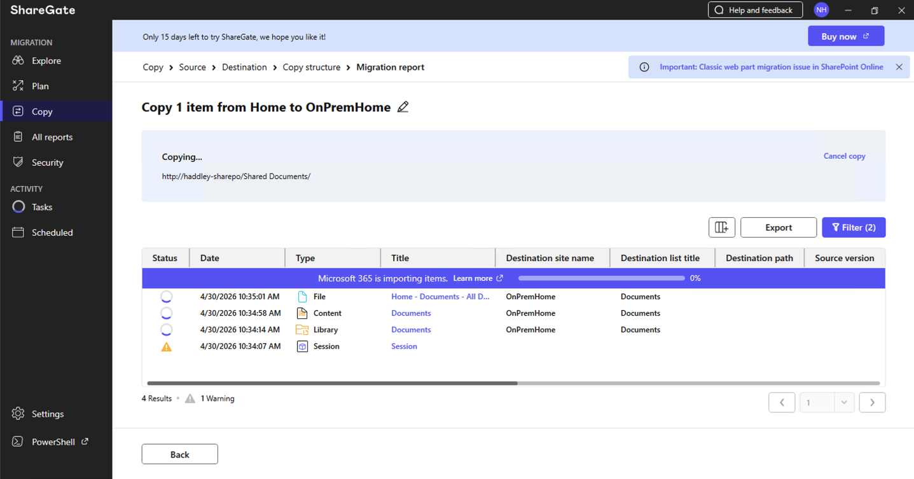The image size is (914, 479).
Task: Open Explore in the sidebar
Action: pos(56,61)
